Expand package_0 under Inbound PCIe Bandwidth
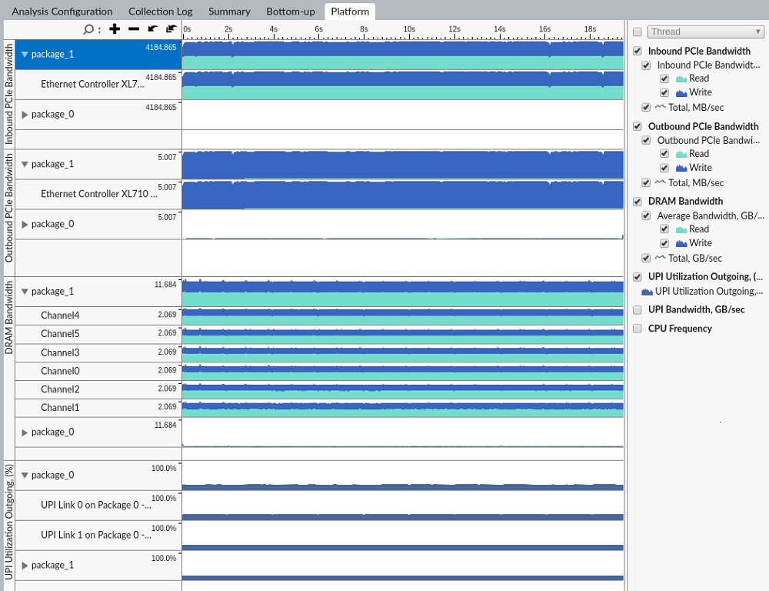 click(25, 115)
